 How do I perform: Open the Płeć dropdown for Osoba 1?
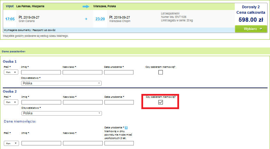click(11, 72)
